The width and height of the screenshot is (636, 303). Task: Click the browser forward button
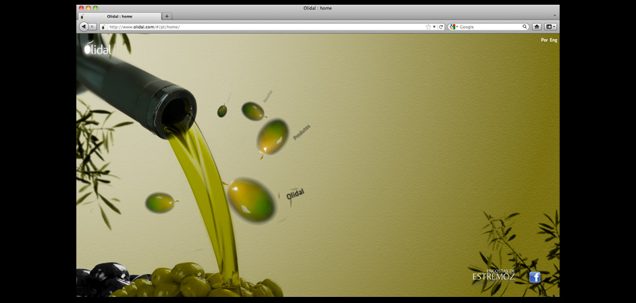coord(92,27)
